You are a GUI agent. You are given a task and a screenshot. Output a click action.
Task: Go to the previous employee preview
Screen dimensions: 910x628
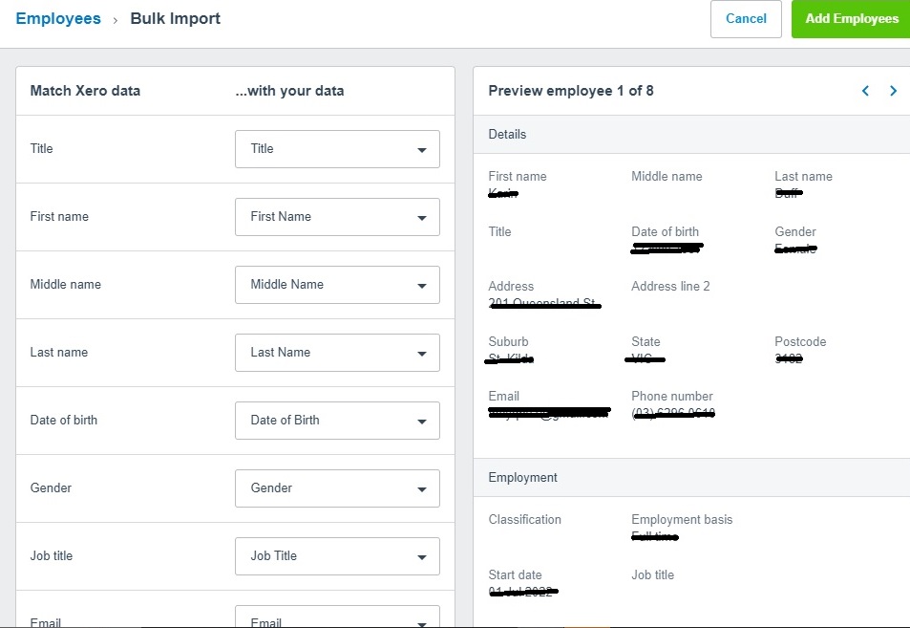pos(865,91)
